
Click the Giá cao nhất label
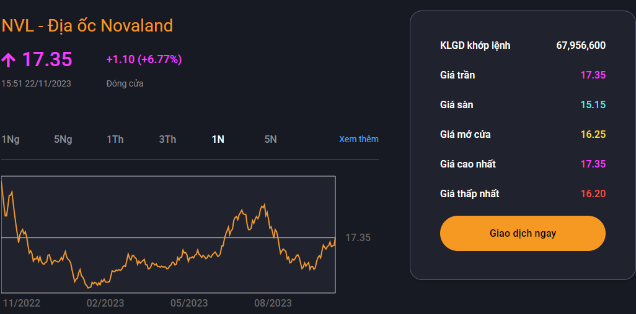pyautogui.click(x=467, y=164)
